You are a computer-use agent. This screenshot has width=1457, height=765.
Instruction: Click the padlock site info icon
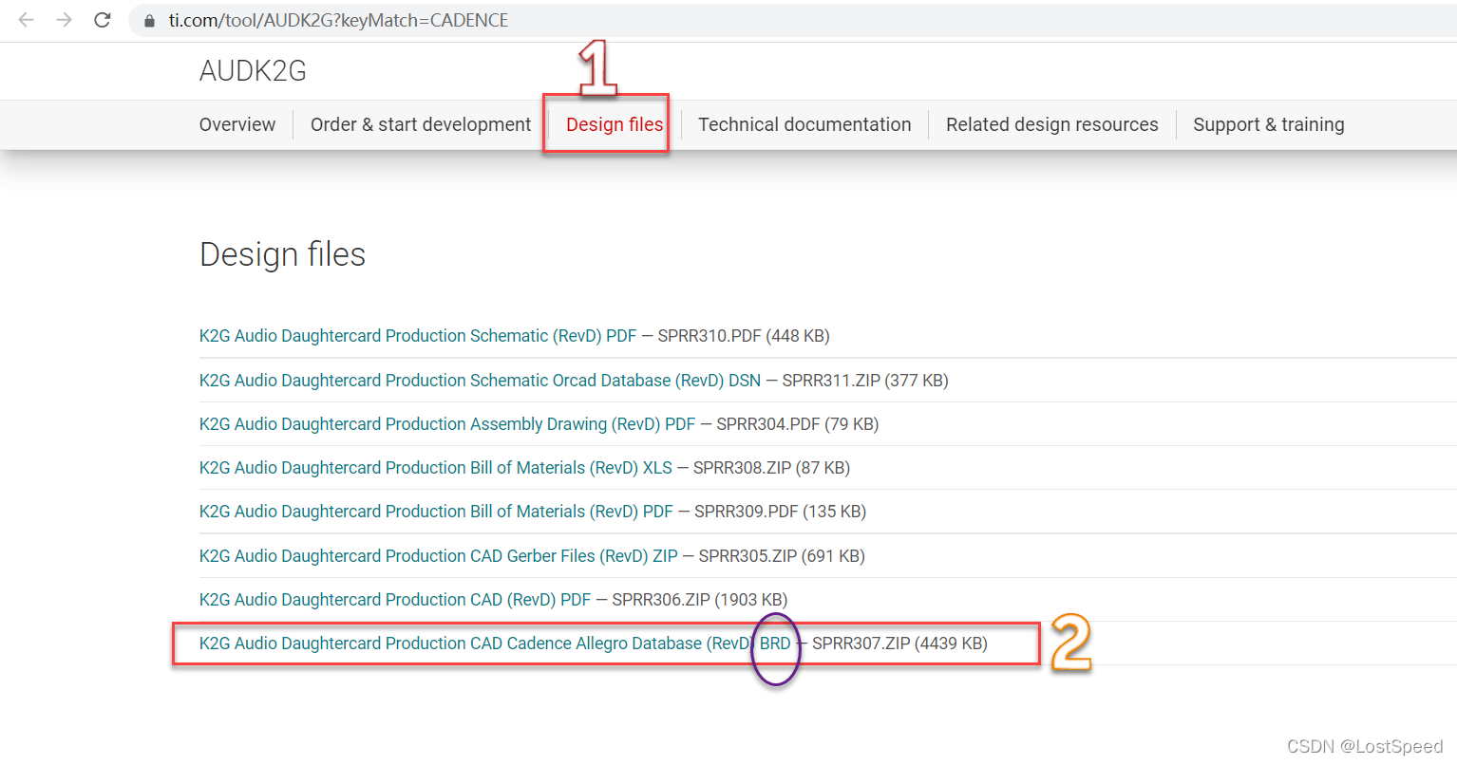(149, 21)
